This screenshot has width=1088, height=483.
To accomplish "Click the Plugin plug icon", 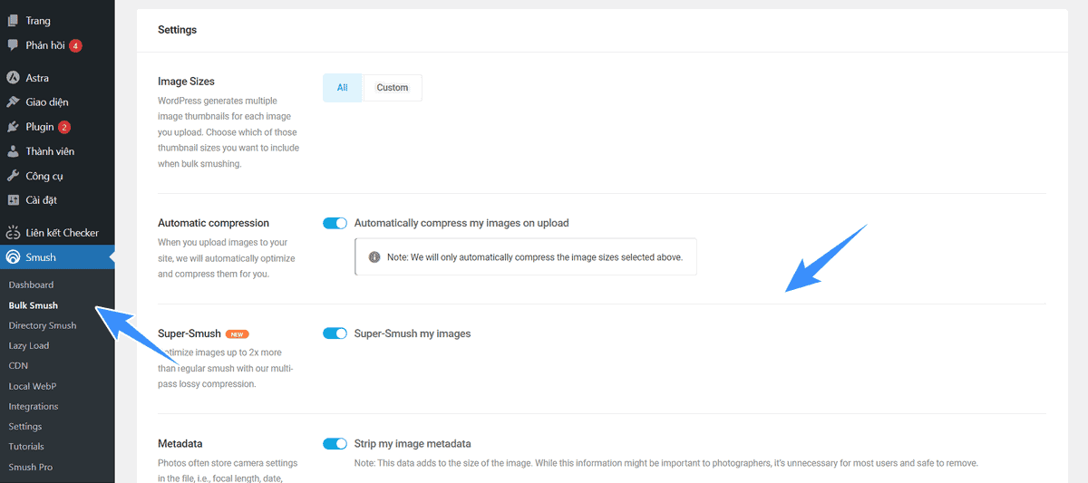I will [x=13, y=127].
